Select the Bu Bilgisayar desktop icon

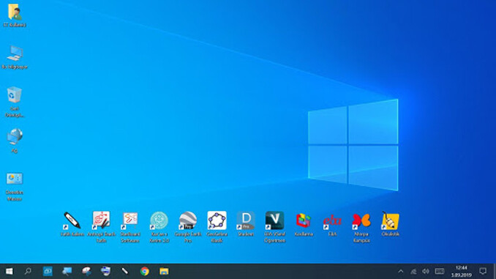pos(15,53)
